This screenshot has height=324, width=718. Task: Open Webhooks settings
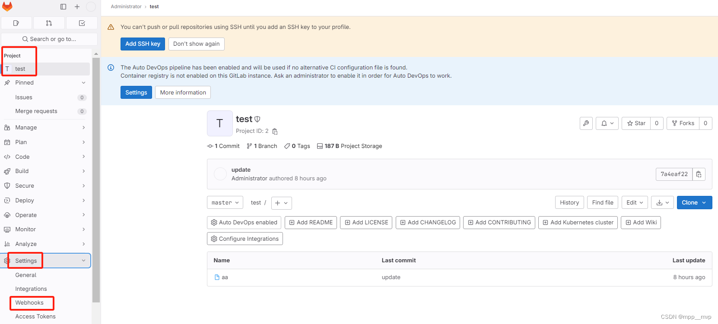coord(46,303)
